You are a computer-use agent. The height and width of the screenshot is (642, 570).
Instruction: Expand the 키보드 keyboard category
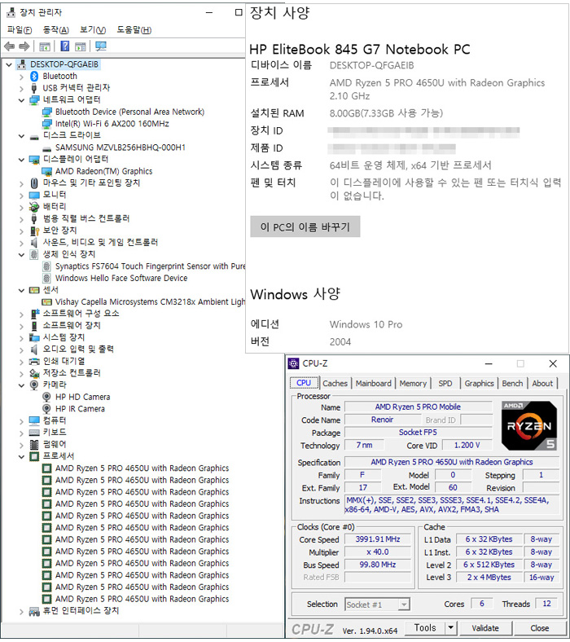(x=21, y=433)
